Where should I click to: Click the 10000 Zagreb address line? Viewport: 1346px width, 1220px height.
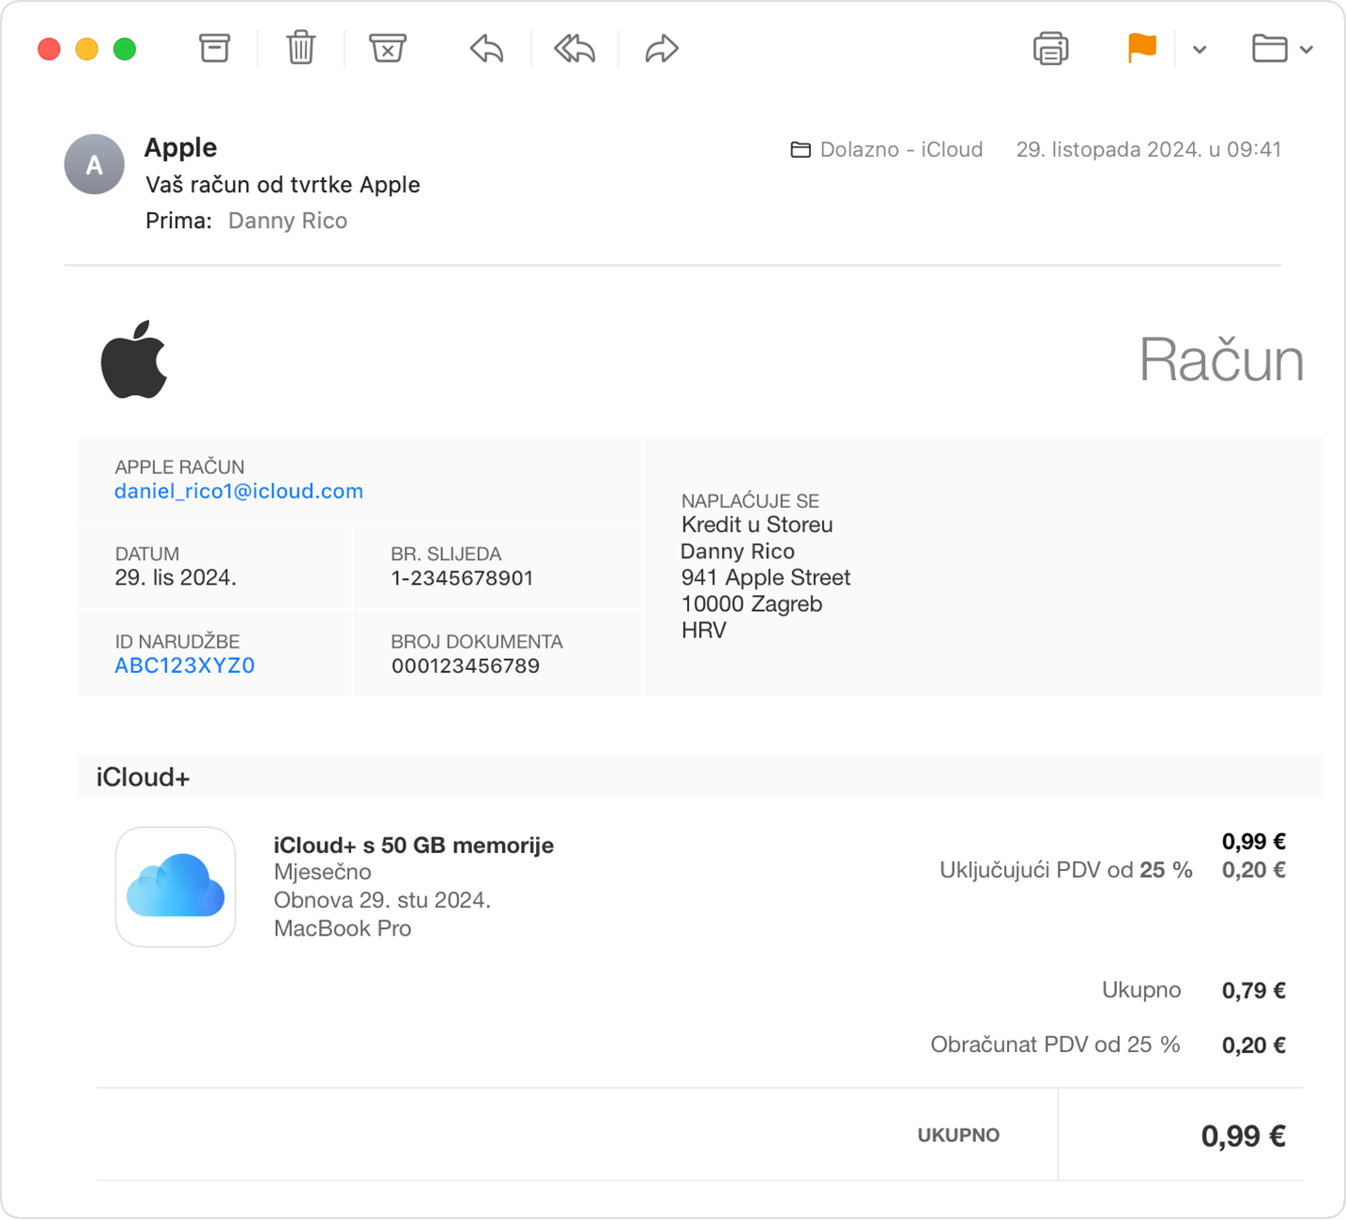coord(752,603)
